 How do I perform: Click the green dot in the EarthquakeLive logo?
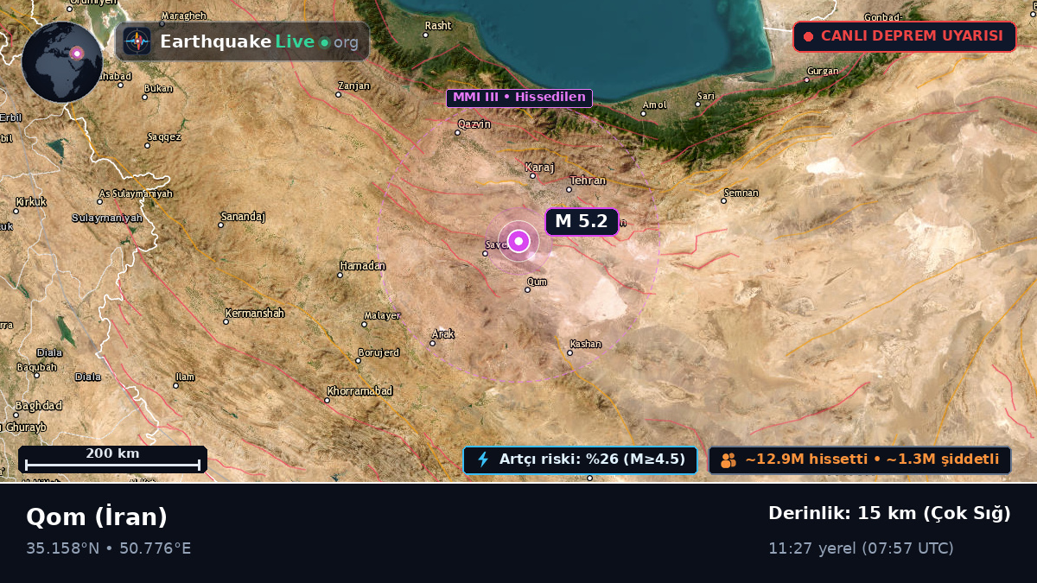coord(324,42)
